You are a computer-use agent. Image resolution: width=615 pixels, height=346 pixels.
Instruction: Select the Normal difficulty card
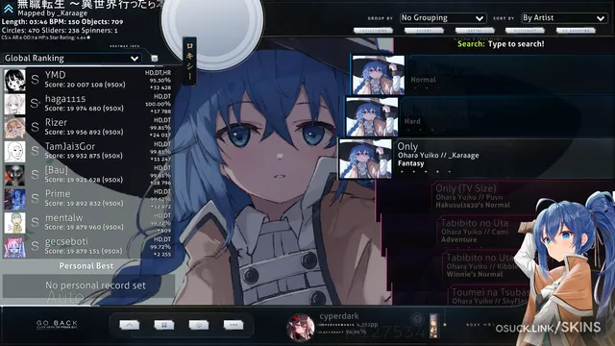(x=482, y=75)
